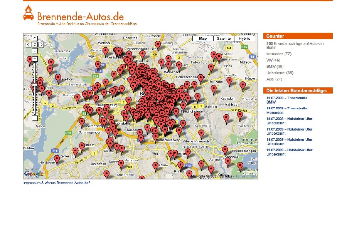Image resolution: width=347 pixels, height=231 pixels.
Task: Click Brandanschläge auf Autos in Berlin count text
Action: click(x=295, y=45)
